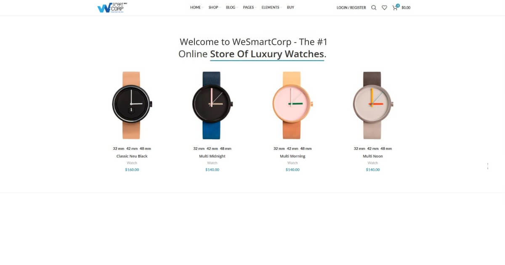505x265 pixels.
Task: Open the Multi Morning watch image
Action: coord(292,105)
